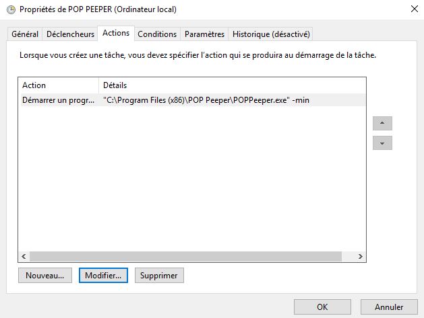
Task: Open the Historique (désactivé) tab
Action: pyautogui.click(x=271, y=34)
